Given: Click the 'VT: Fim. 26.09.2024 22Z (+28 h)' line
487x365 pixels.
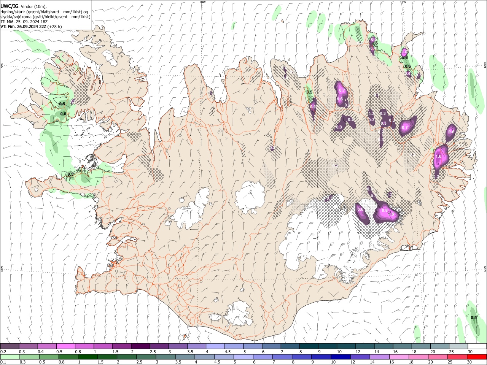Looking at the screenshot, I should (x=31, y=27).
